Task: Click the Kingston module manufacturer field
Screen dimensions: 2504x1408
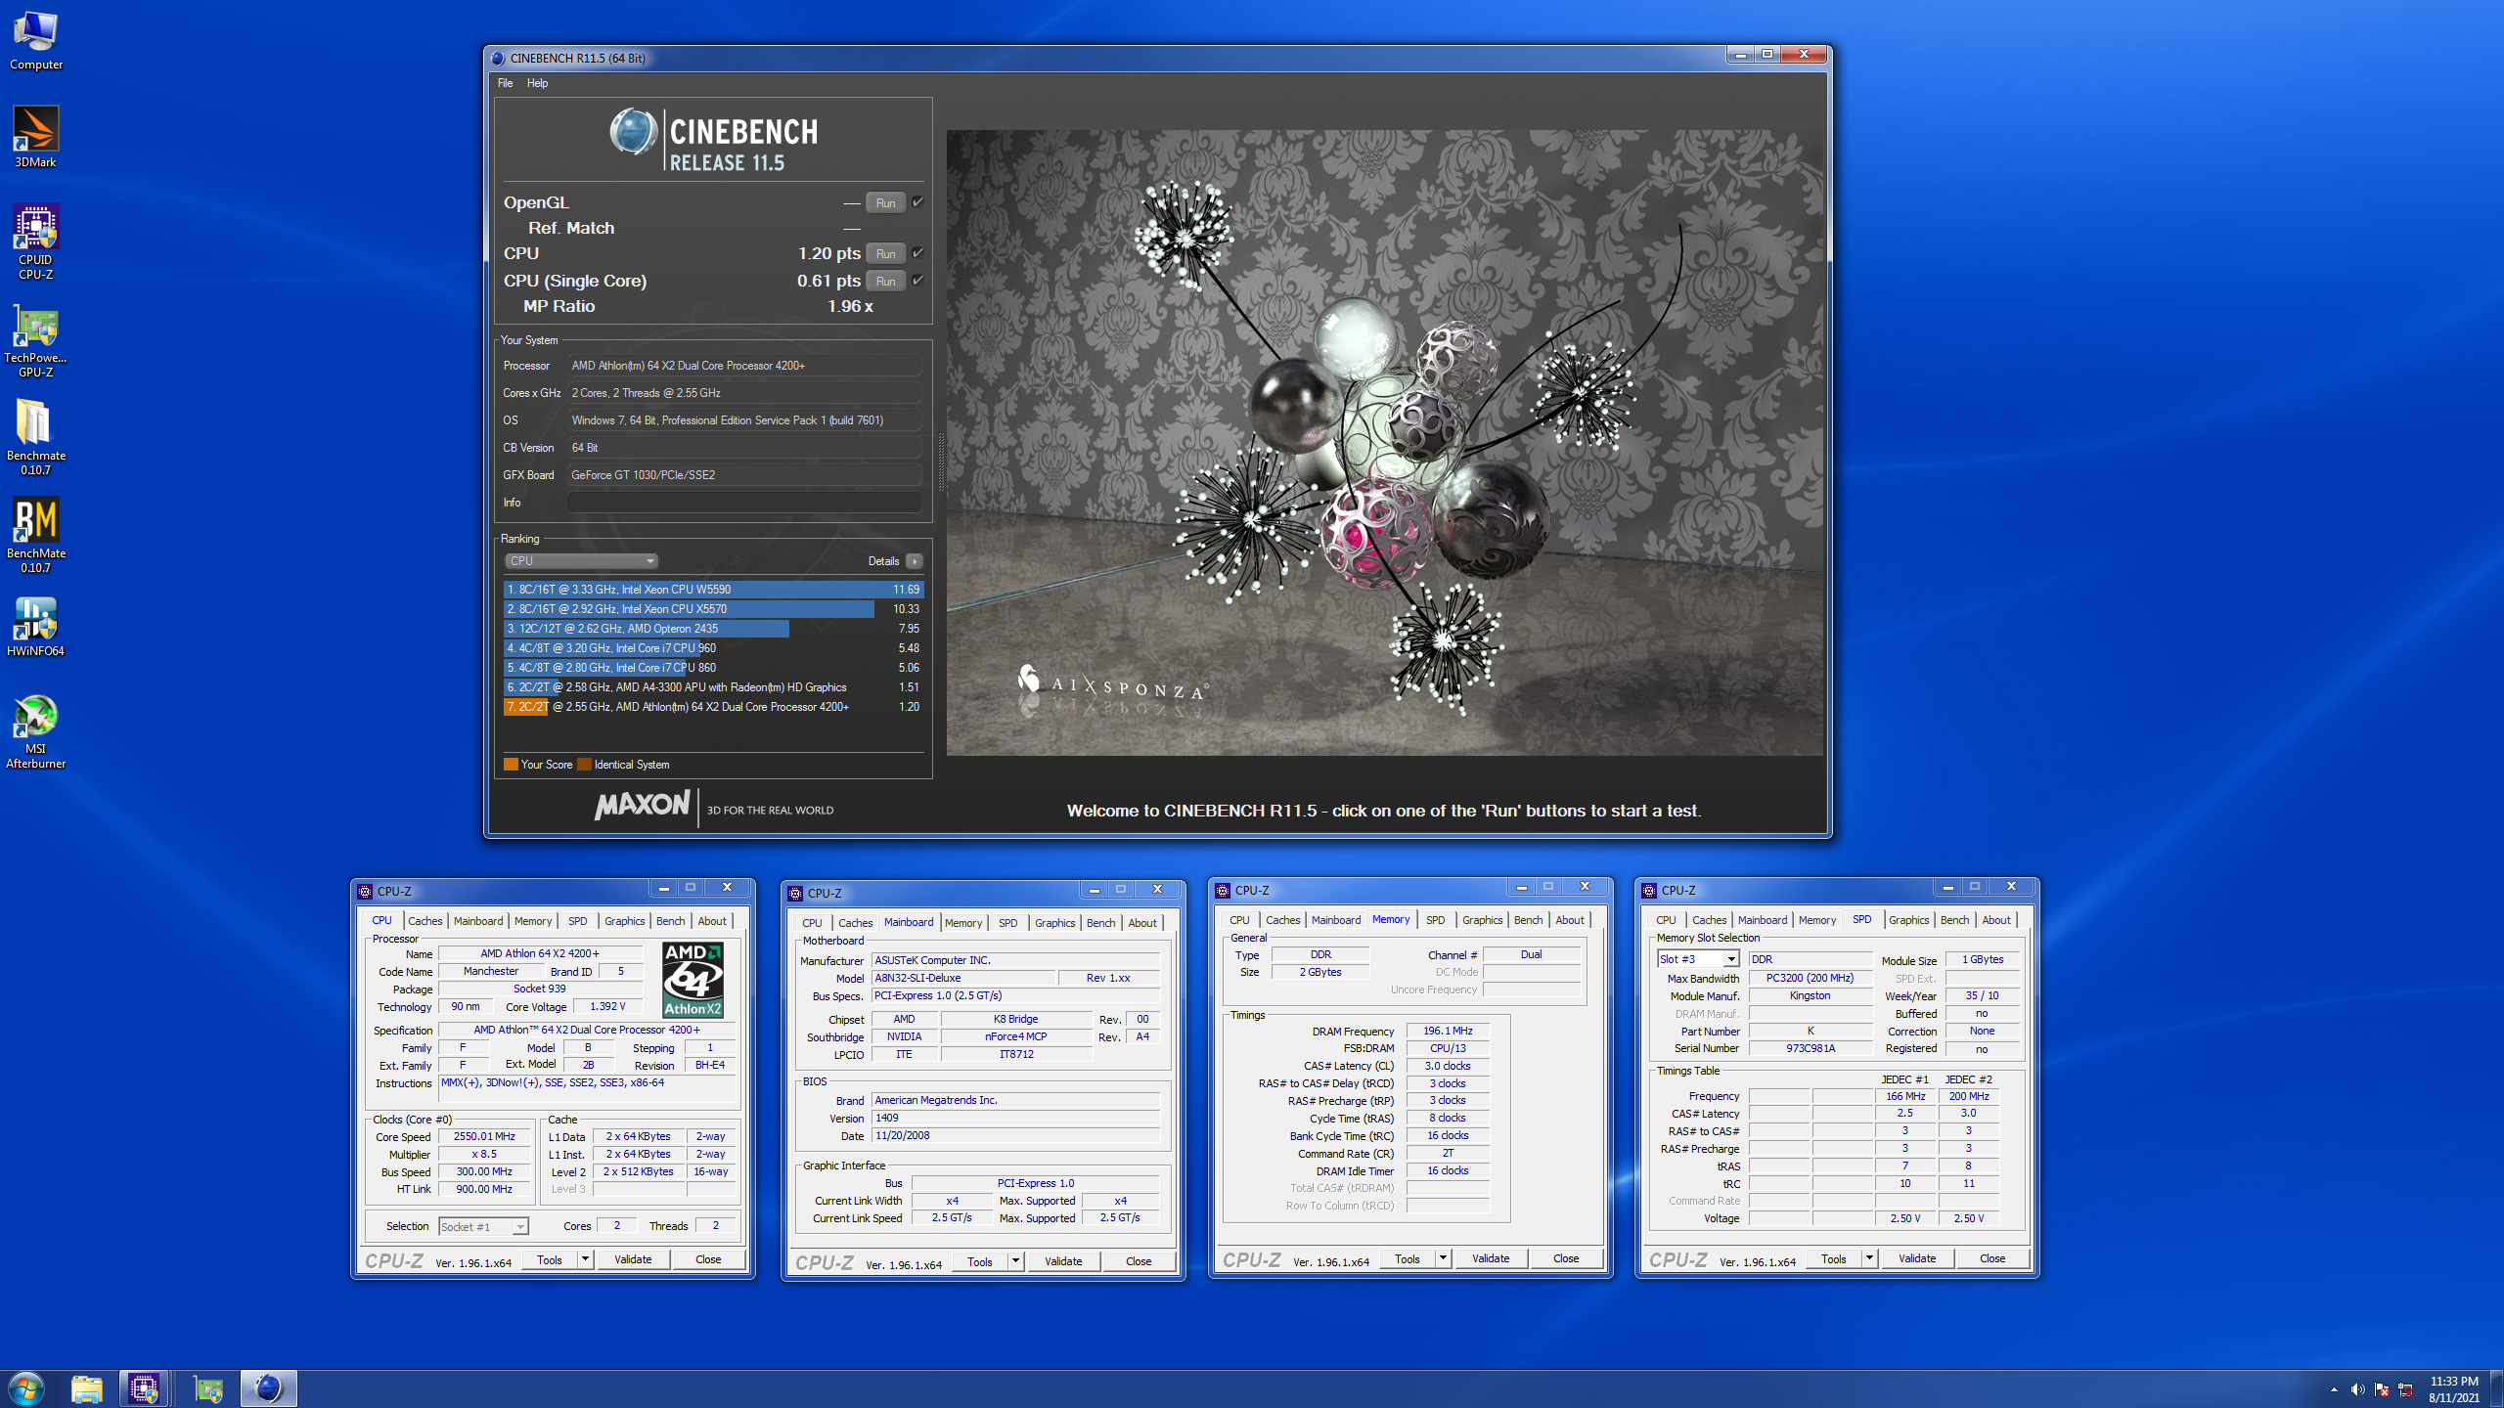Action: click(1810, 995)
